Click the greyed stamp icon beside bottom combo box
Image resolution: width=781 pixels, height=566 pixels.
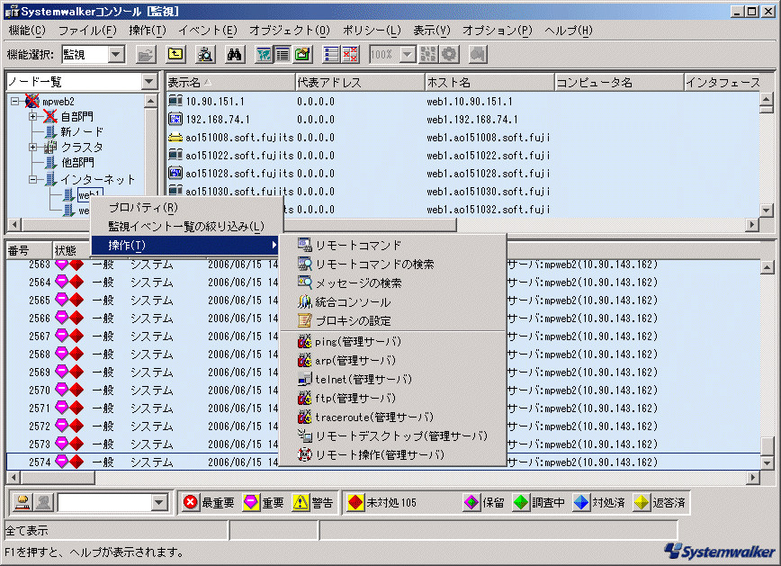[43, 502]
